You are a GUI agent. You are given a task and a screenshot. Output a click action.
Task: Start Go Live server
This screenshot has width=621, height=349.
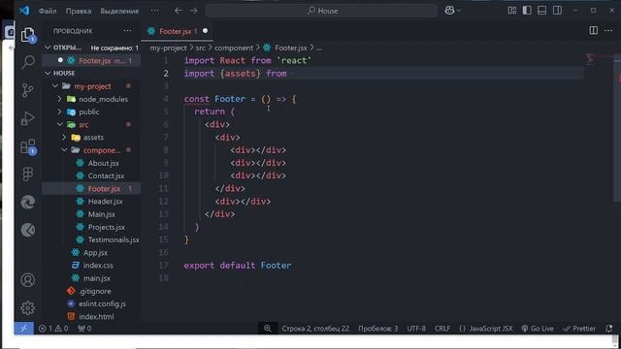538,329
